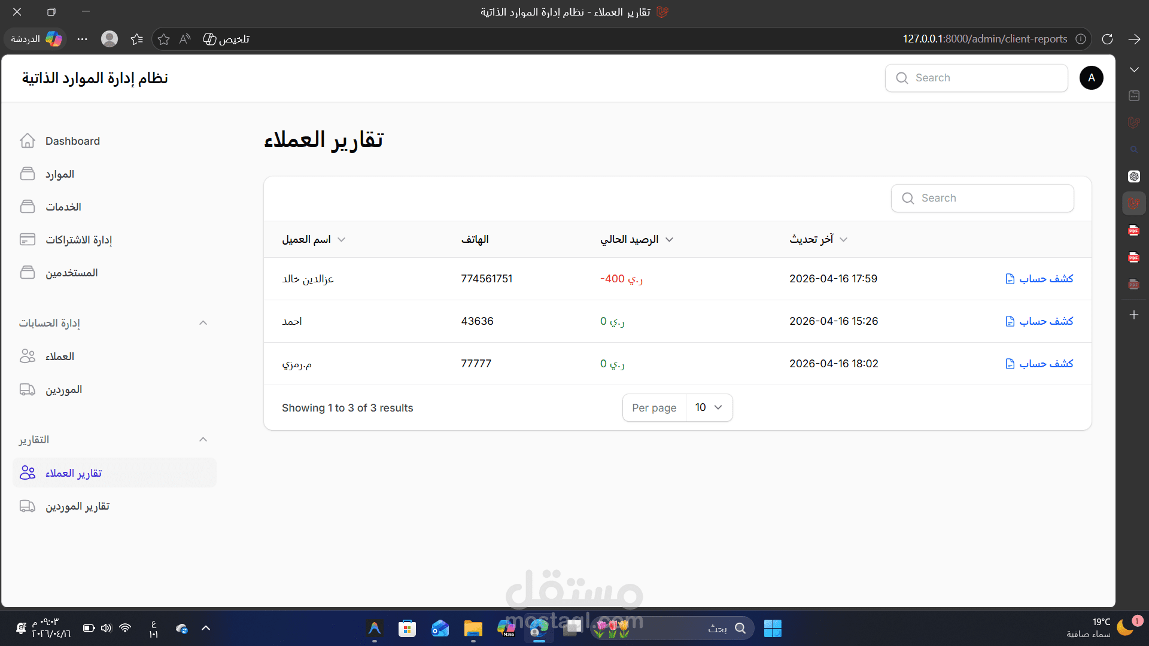Screen dimensions: 1149x646
Task: Show hidden tray icons chevron
Action: pyautogui.click(x=206, y=628)
